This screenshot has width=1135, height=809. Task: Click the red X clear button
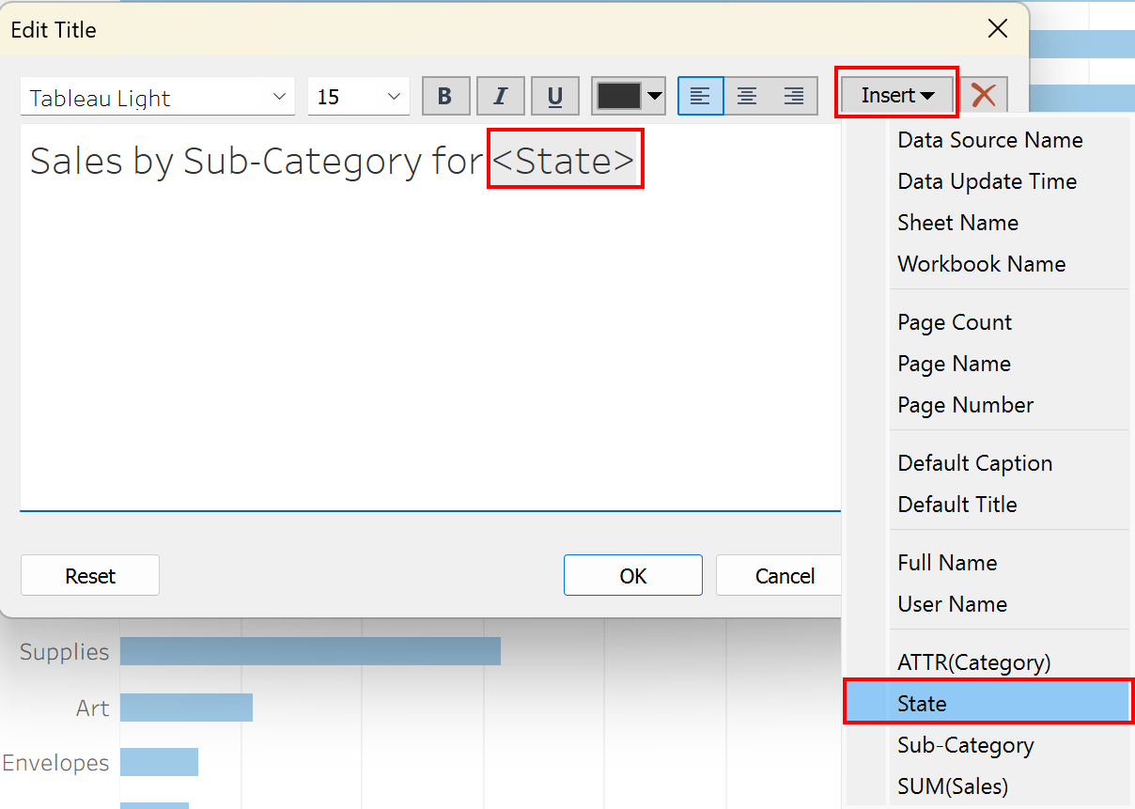pos(984,96)
